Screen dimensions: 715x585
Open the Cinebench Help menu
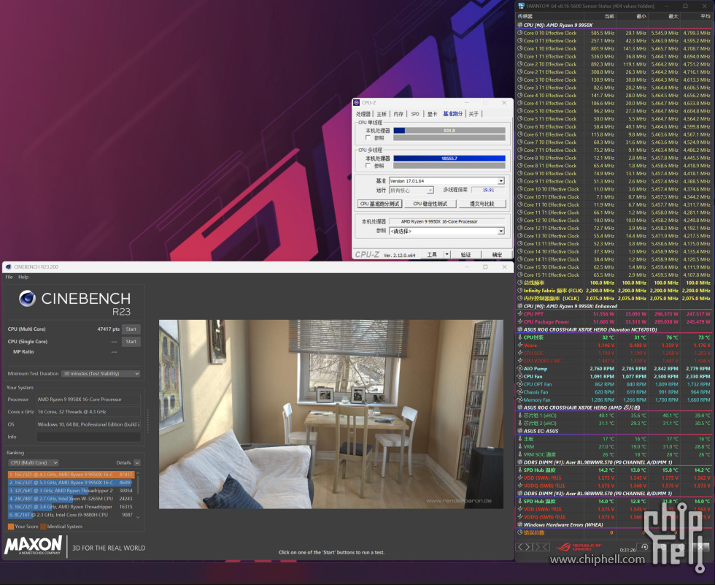tap(23, 277)
